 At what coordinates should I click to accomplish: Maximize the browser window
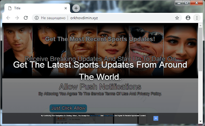(186, 3)
